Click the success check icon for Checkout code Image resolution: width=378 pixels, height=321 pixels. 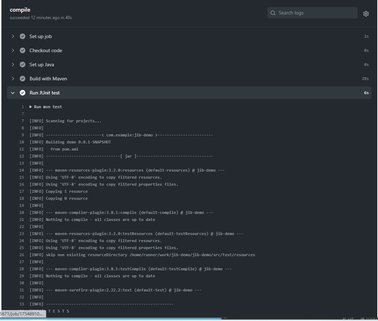23,50
